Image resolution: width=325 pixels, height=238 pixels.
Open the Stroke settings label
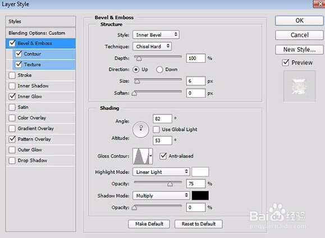pyautogui.click(x=25, y=75)
